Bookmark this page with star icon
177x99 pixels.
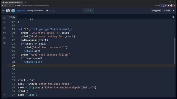tap(159, 5)
